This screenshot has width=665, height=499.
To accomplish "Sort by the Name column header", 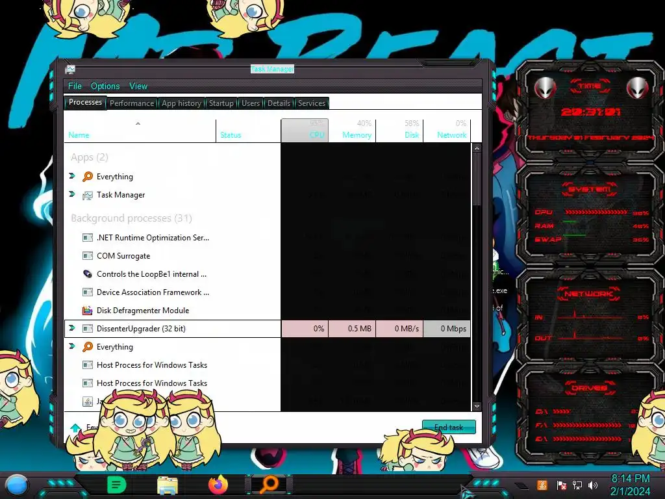I will tap(140, 131).
